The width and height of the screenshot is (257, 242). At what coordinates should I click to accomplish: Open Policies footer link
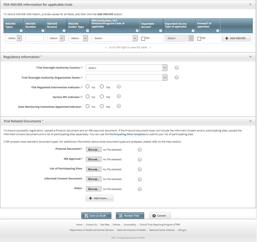(x=117, y=225)
